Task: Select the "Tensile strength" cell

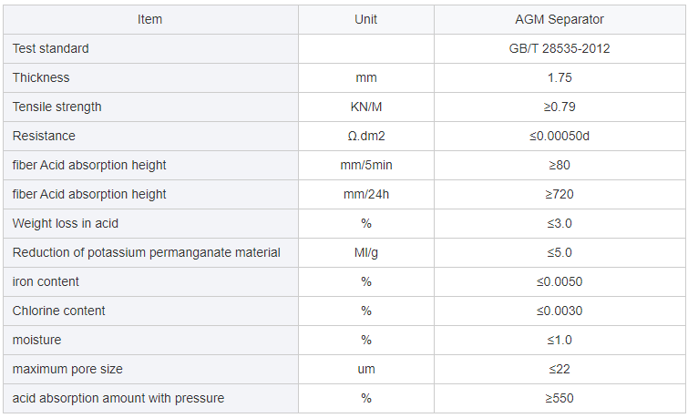Action: point(56,107)
